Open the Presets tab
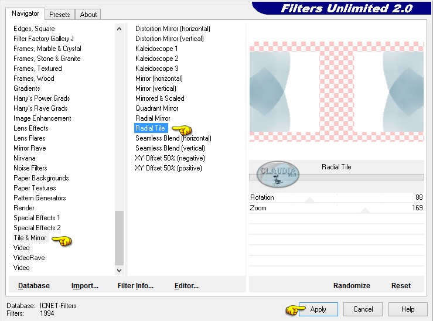433x321 pixels. coord(60,15)
